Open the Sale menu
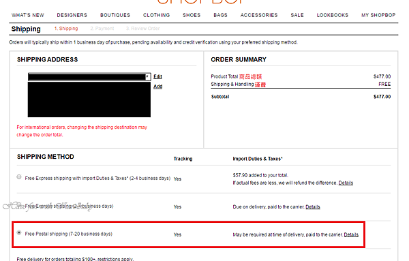The image size is (409, 261). click(297, 15)
